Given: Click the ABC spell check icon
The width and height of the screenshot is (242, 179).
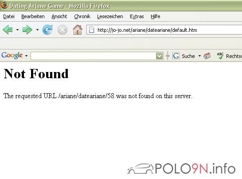Looking at the screenshot, I should pos(220,56).
